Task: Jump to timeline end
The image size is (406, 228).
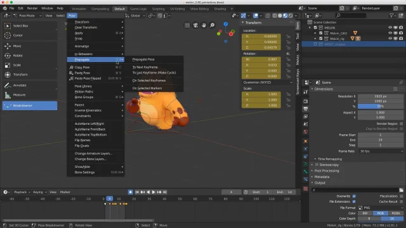Action: coord(165,192)
